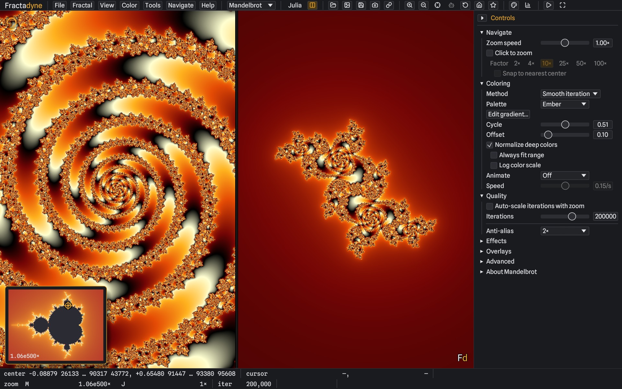Viewport: 622px width, 389px height.
Task: Expand the Overlays section
Action: [482, 251]
